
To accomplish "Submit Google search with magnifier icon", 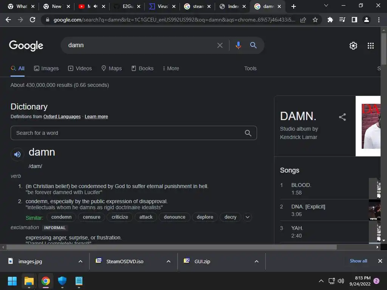I will pyautogui.click(x=253, y=45).
